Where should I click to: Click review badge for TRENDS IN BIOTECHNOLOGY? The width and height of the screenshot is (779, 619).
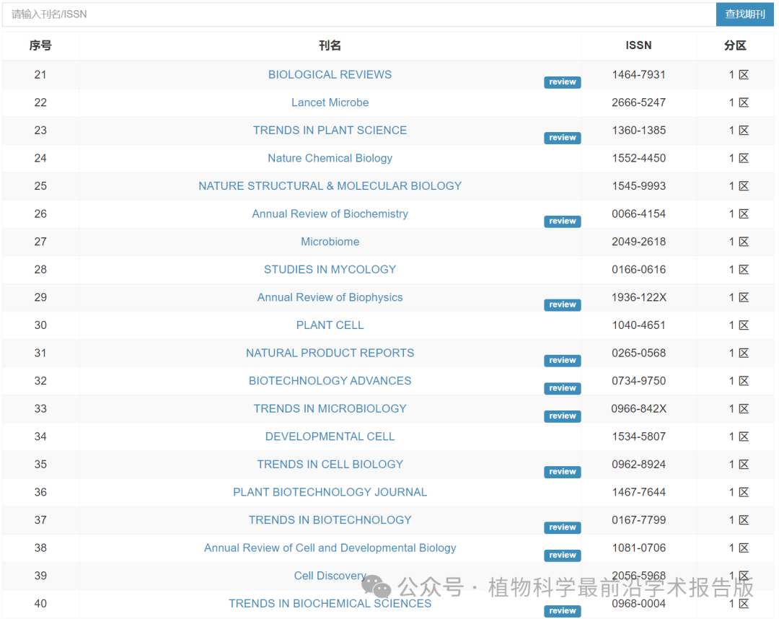[x=562, y=527]
